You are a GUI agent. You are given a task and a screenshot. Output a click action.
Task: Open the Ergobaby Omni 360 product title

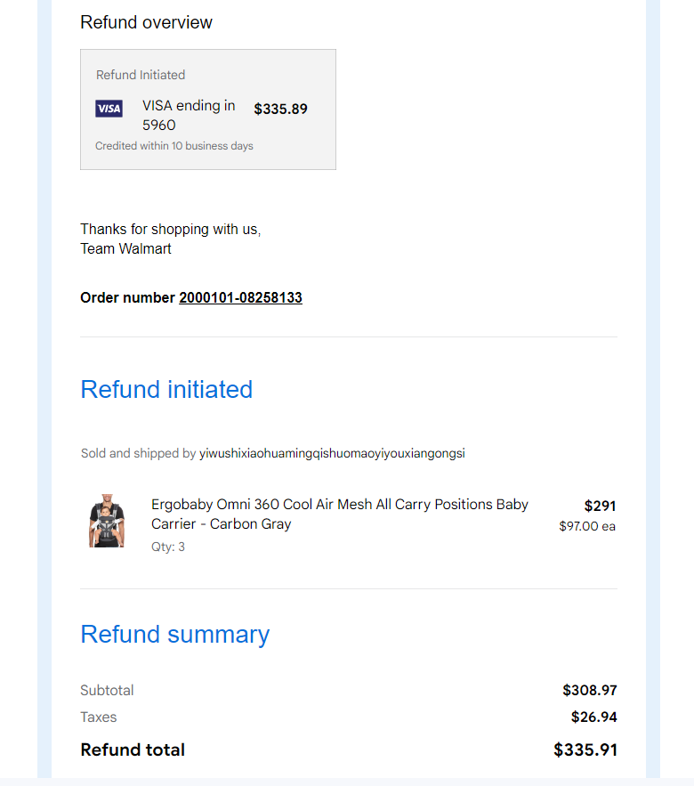click(x=339, y=514)
